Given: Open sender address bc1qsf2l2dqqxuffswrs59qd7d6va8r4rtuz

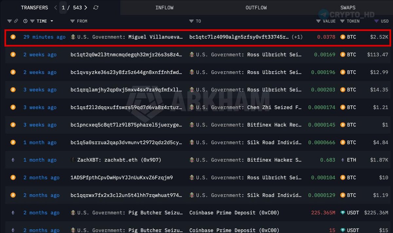Looking at the screenshot, I should pyautogui.click(x=126, y=107).
